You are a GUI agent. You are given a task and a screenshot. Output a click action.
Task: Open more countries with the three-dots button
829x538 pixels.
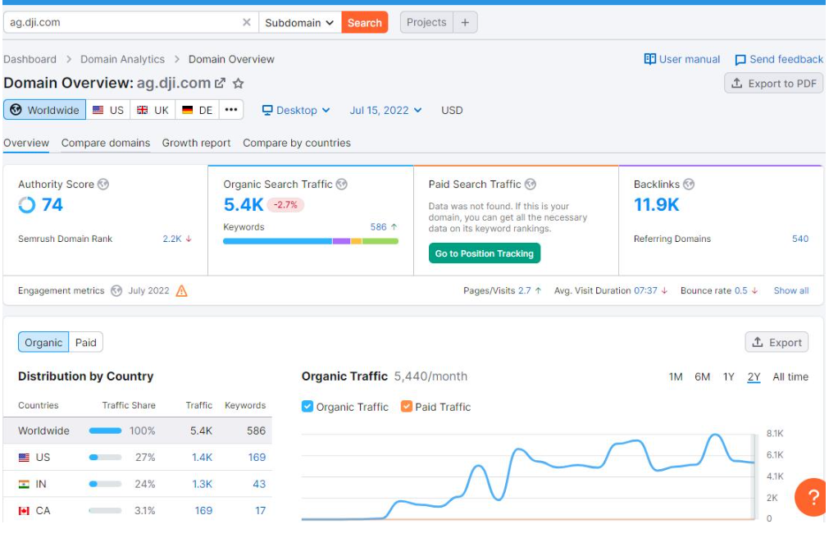[231, 110]
